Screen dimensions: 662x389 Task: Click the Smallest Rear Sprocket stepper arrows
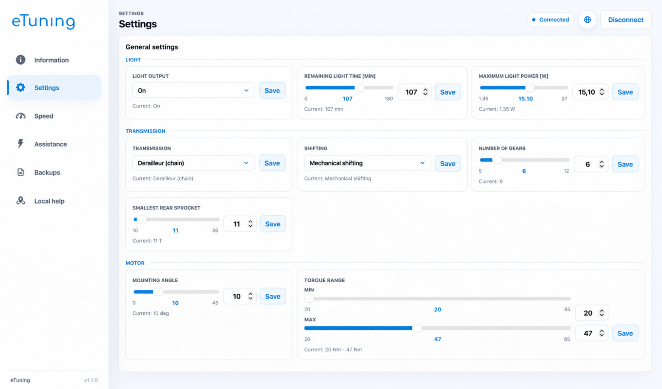(250, 224)
